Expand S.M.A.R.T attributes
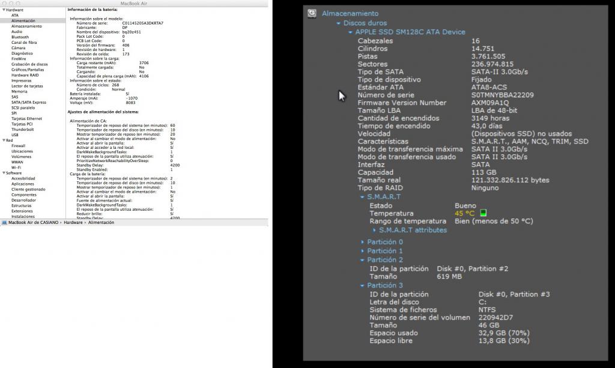The height and width of the screenshot is (368, 615). tap(374, 230)
